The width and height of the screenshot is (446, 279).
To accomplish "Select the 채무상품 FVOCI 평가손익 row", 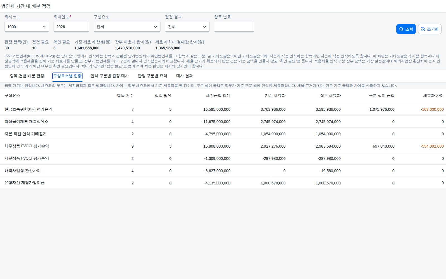I will pyautogui.click(x=223, y=146).
